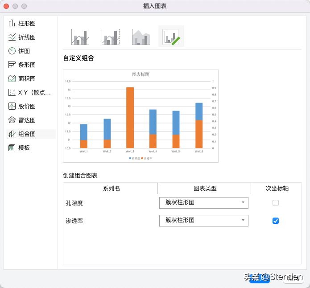The width and height of the screenshot is (310, 288).
Task: Select the 孔隙度 series name
Action: point(74,203)
